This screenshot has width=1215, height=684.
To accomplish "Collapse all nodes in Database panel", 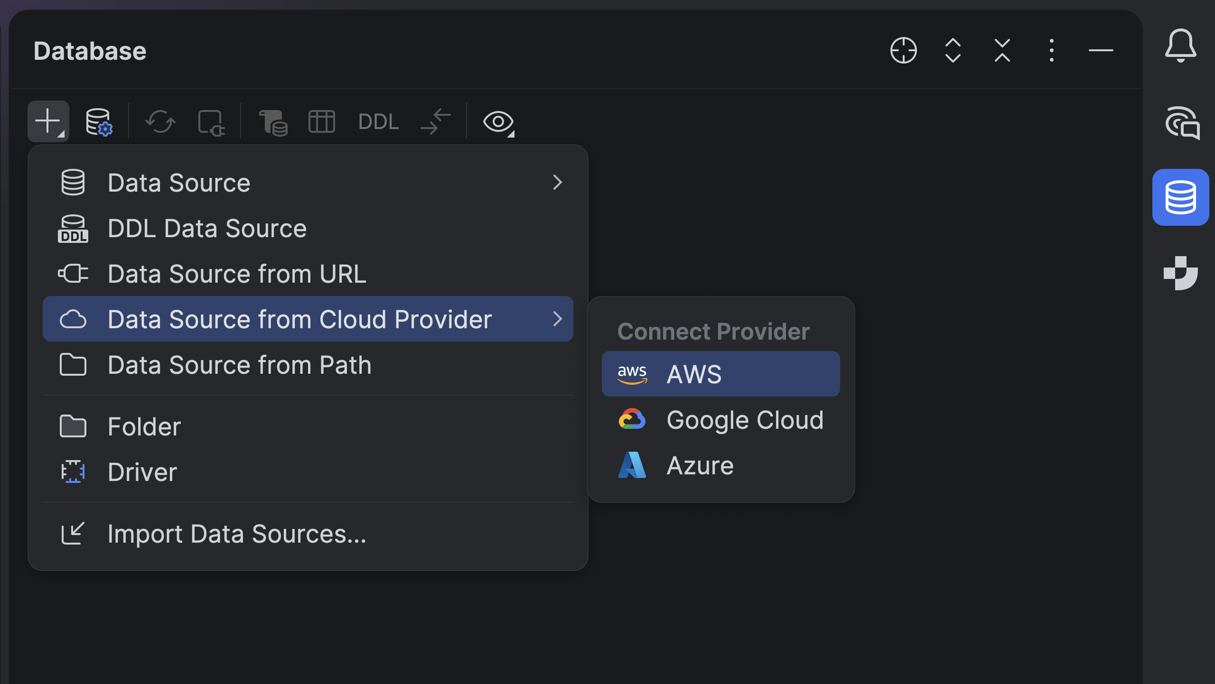I will pyautogui.click(x=1002, y=50).
